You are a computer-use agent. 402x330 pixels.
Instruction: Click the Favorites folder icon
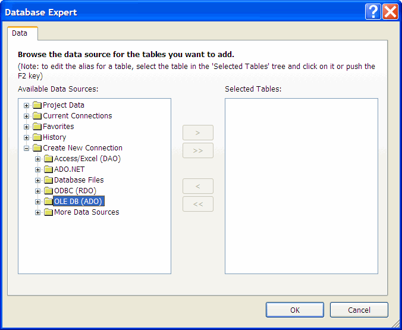37,127
